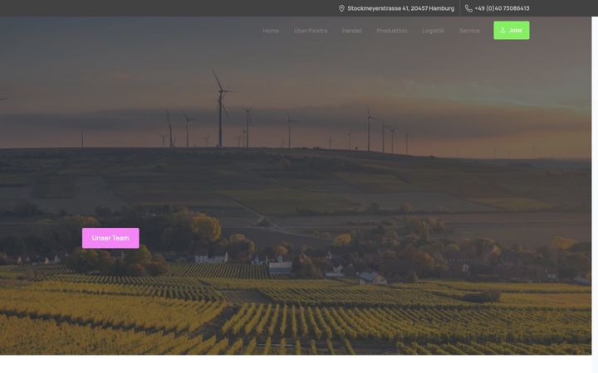Viewport: 598px width, 373px height.
Task: Select the Service menu item
Action: [x=469, y=31]
